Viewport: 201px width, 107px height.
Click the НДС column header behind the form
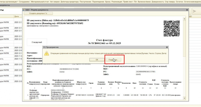190,17
